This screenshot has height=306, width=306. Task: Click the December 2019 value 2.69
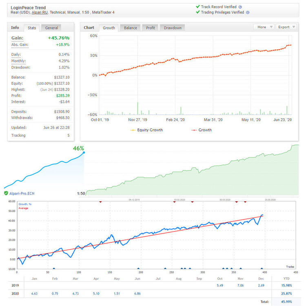[x=261, y=285]
